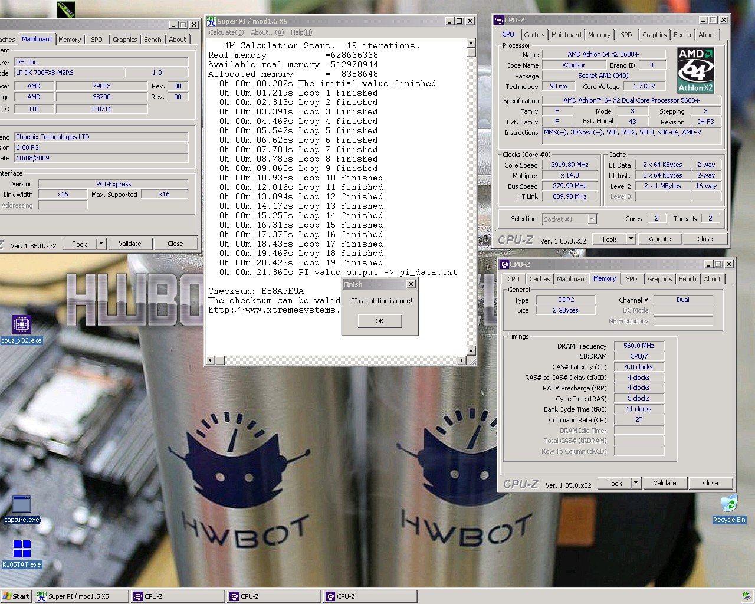
Task: Open About tab in CPU-Z CPU window
Action: [x=707, y=35]
